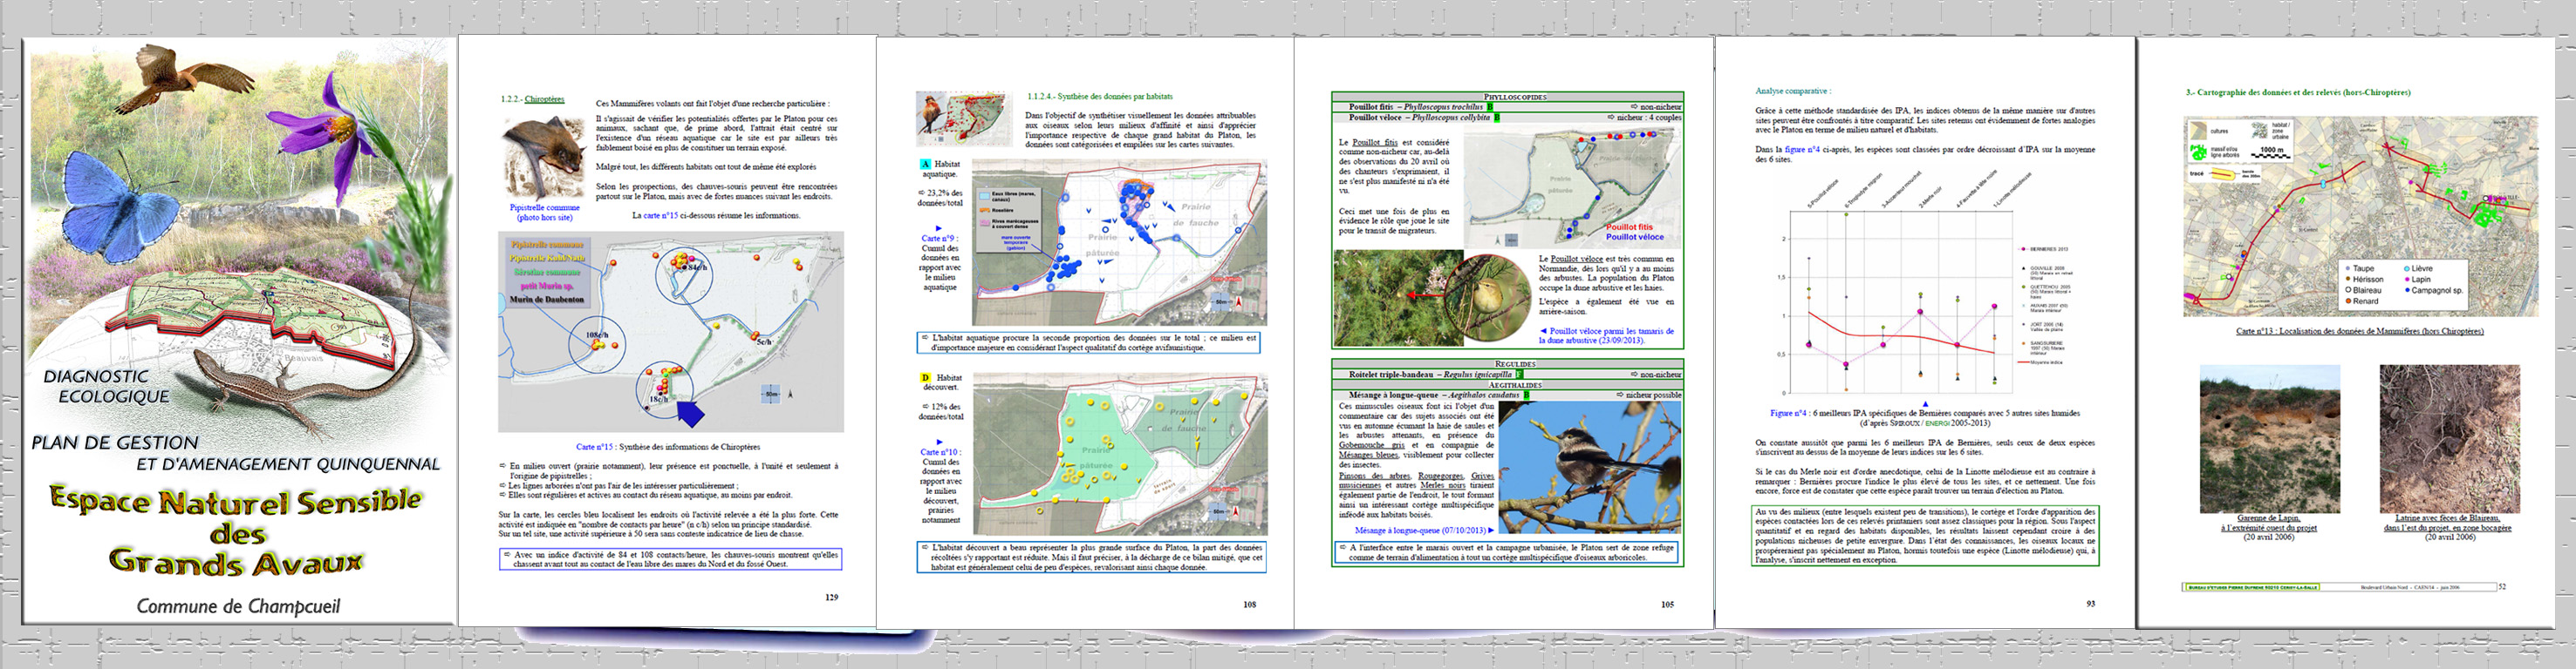Screen dimensions: 2576x669
Task: Click page number 93
Action: point(2090,604)
